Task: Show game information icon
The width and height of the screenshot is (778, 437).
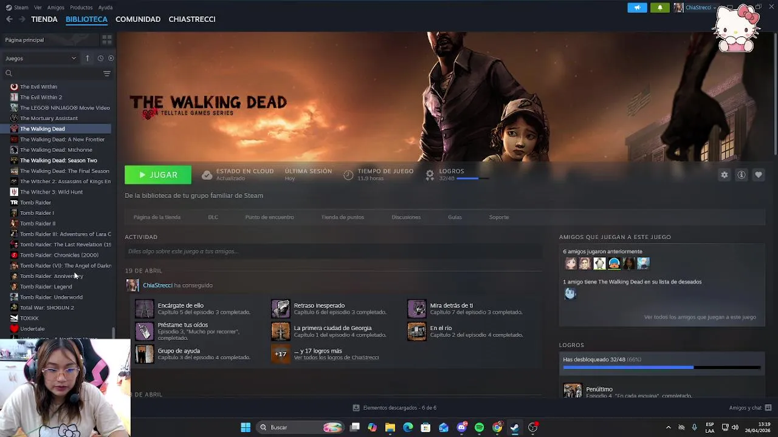Action: [x=742, y=175]
